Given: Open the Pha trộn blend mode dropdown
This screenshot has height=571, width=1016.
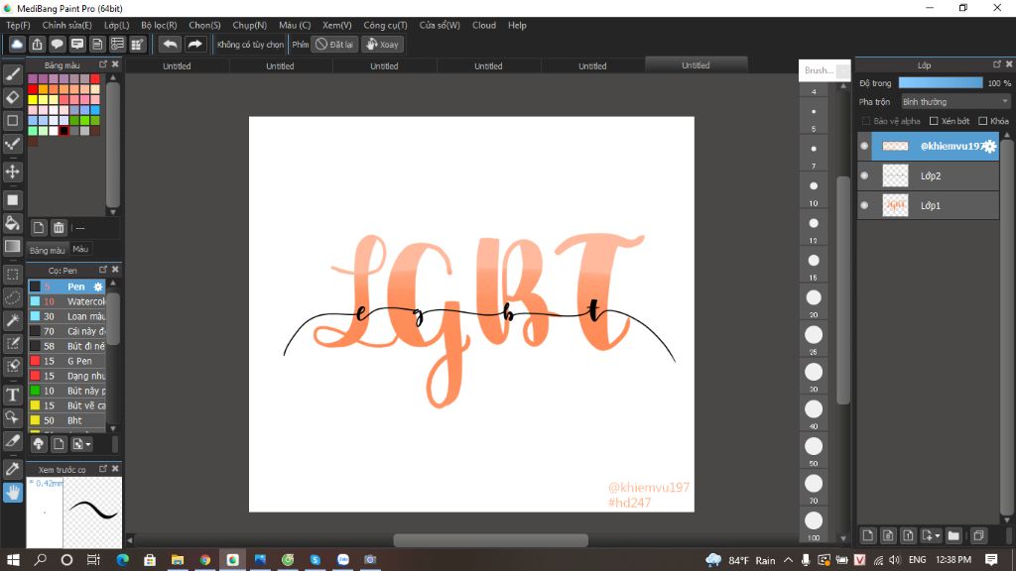Looking at the screenshot, I should point(955,102).
